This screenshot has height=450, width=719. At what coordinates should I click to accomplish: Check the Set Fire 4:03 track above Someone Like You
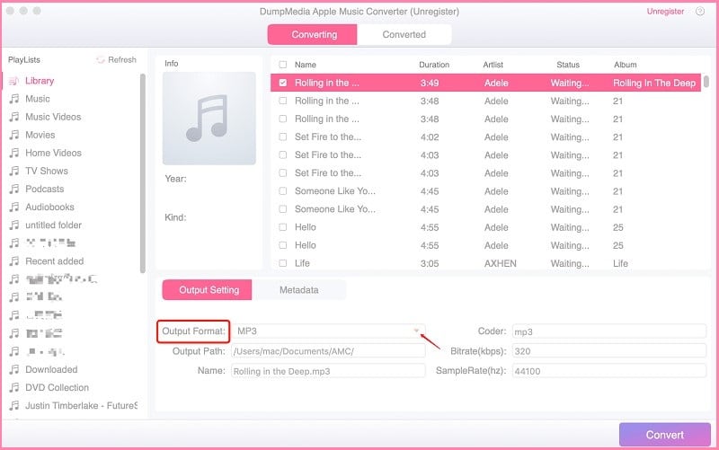pos(283,173)
